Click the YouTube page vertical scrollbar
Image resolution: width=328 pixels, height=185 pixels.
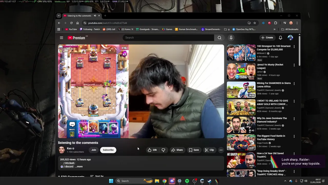click(299, 51)
